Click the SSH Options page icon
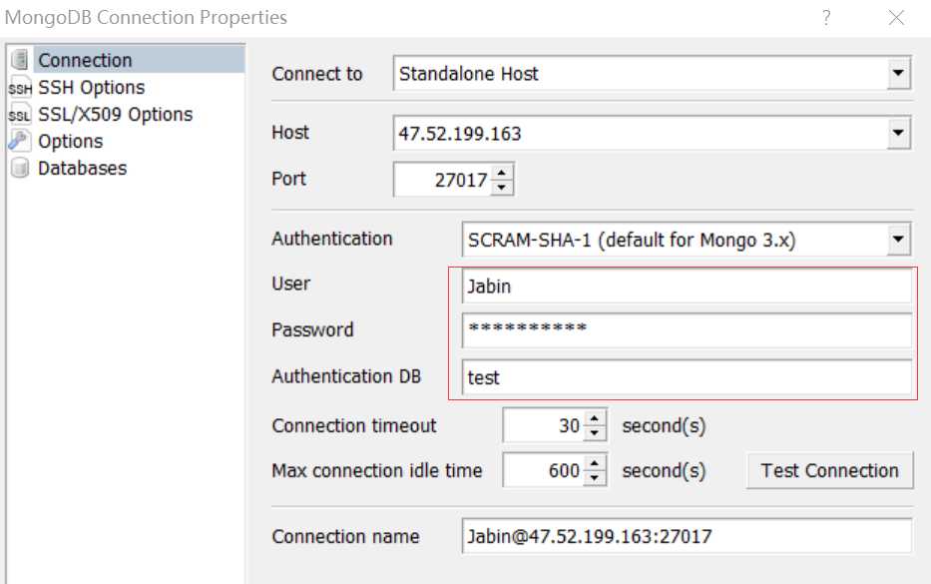Image resolution: width=931 pixels, height=584 pixels. (20, 87)
